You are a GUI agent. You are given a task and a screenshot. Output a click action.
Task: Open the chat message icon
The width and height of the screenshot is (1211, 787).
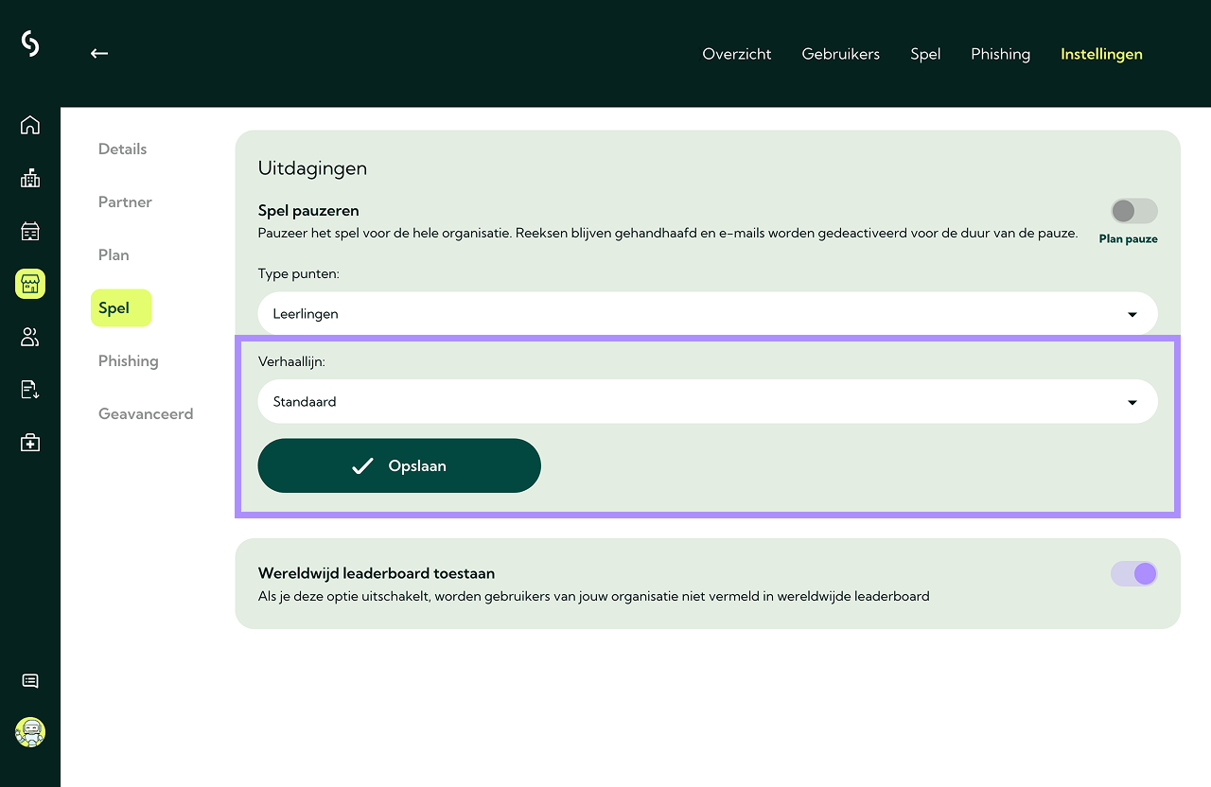pyautogui.click(x=30, y=681)
